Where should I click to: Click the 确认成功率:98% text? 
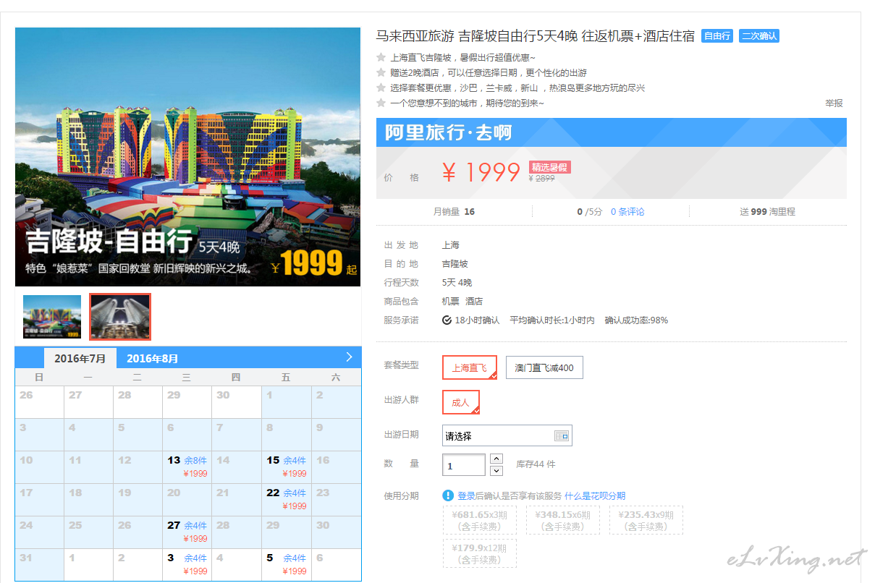click(636, 320)
